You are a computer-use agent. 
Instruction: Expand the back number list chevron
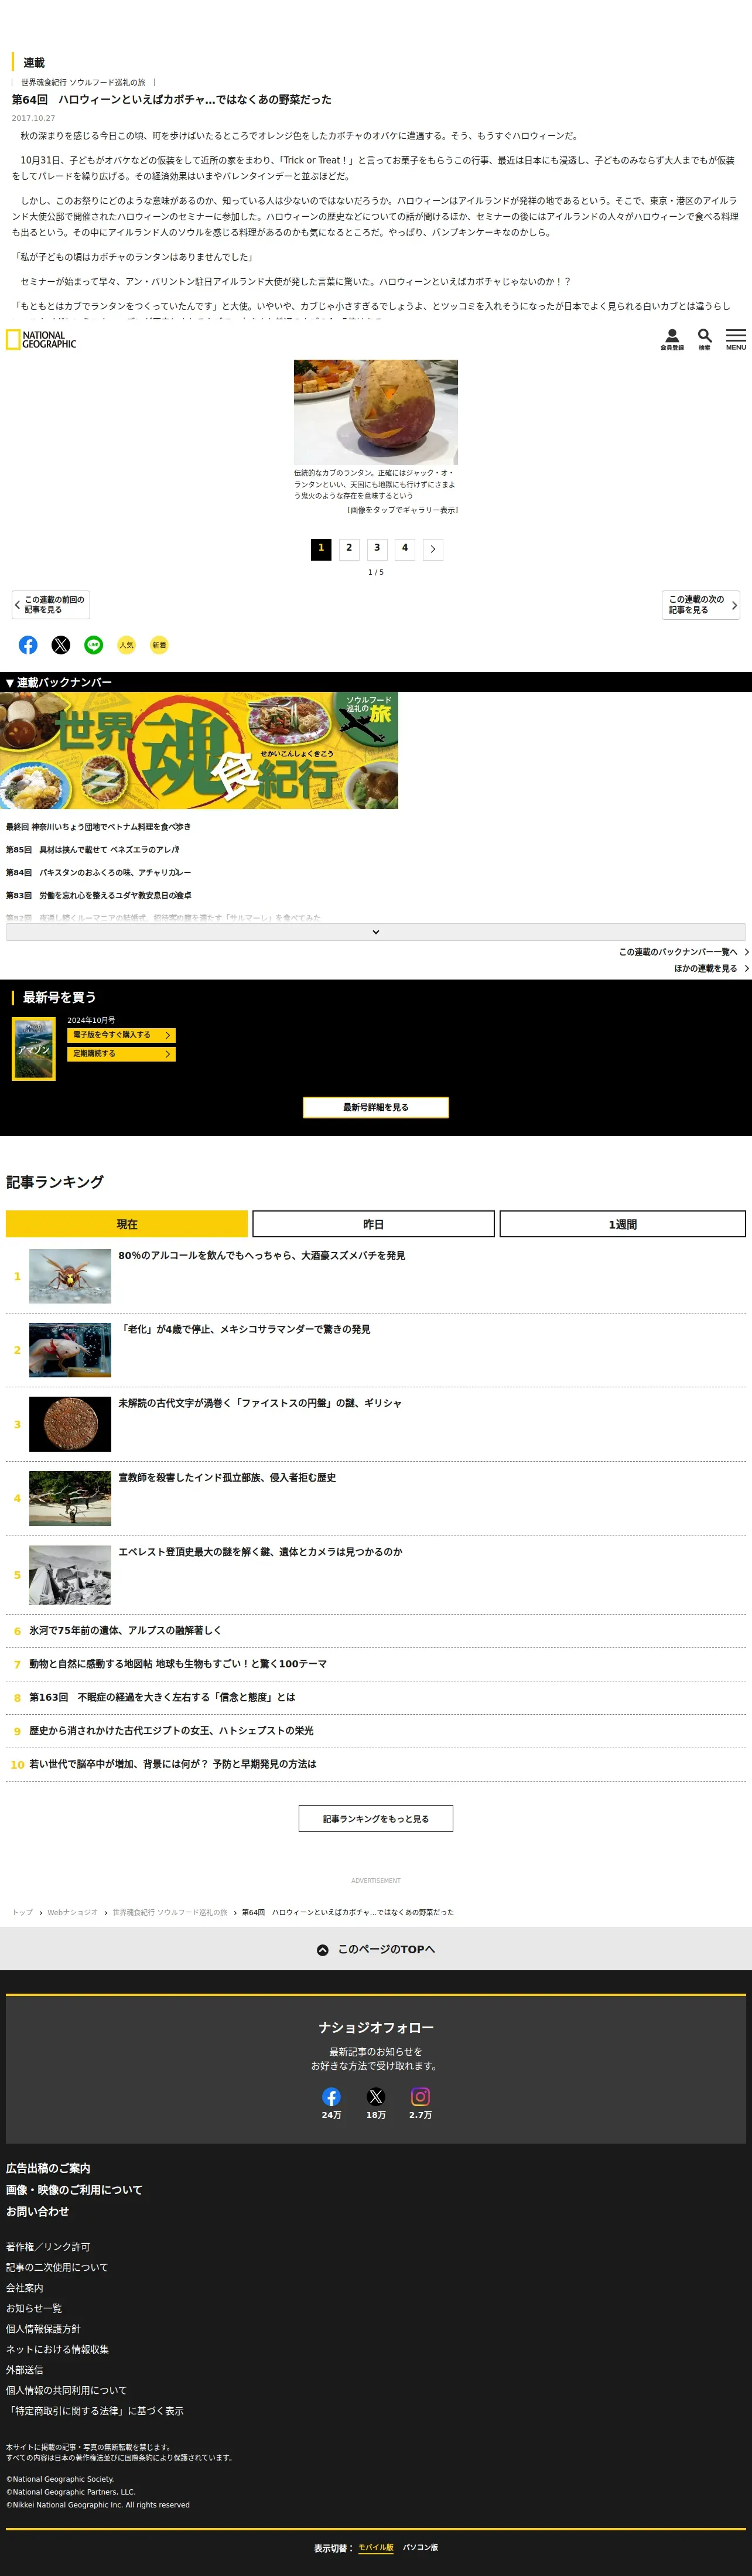[376, 932]
